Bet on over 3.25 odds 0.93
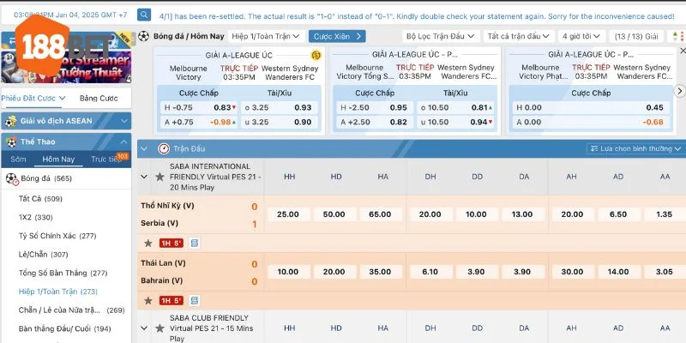Screen dimensions: 686x343 [278, 108]
